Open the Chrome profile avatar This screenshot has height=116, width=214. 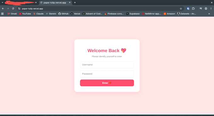pyautogui.click(x=206, y=8)
